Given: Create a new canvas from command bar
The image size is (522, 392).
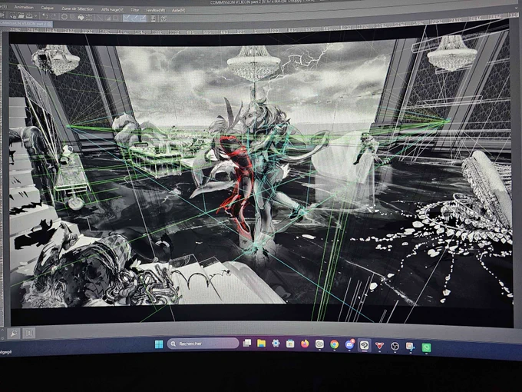Looking at the screenshot, I should [x=12, y=16].
